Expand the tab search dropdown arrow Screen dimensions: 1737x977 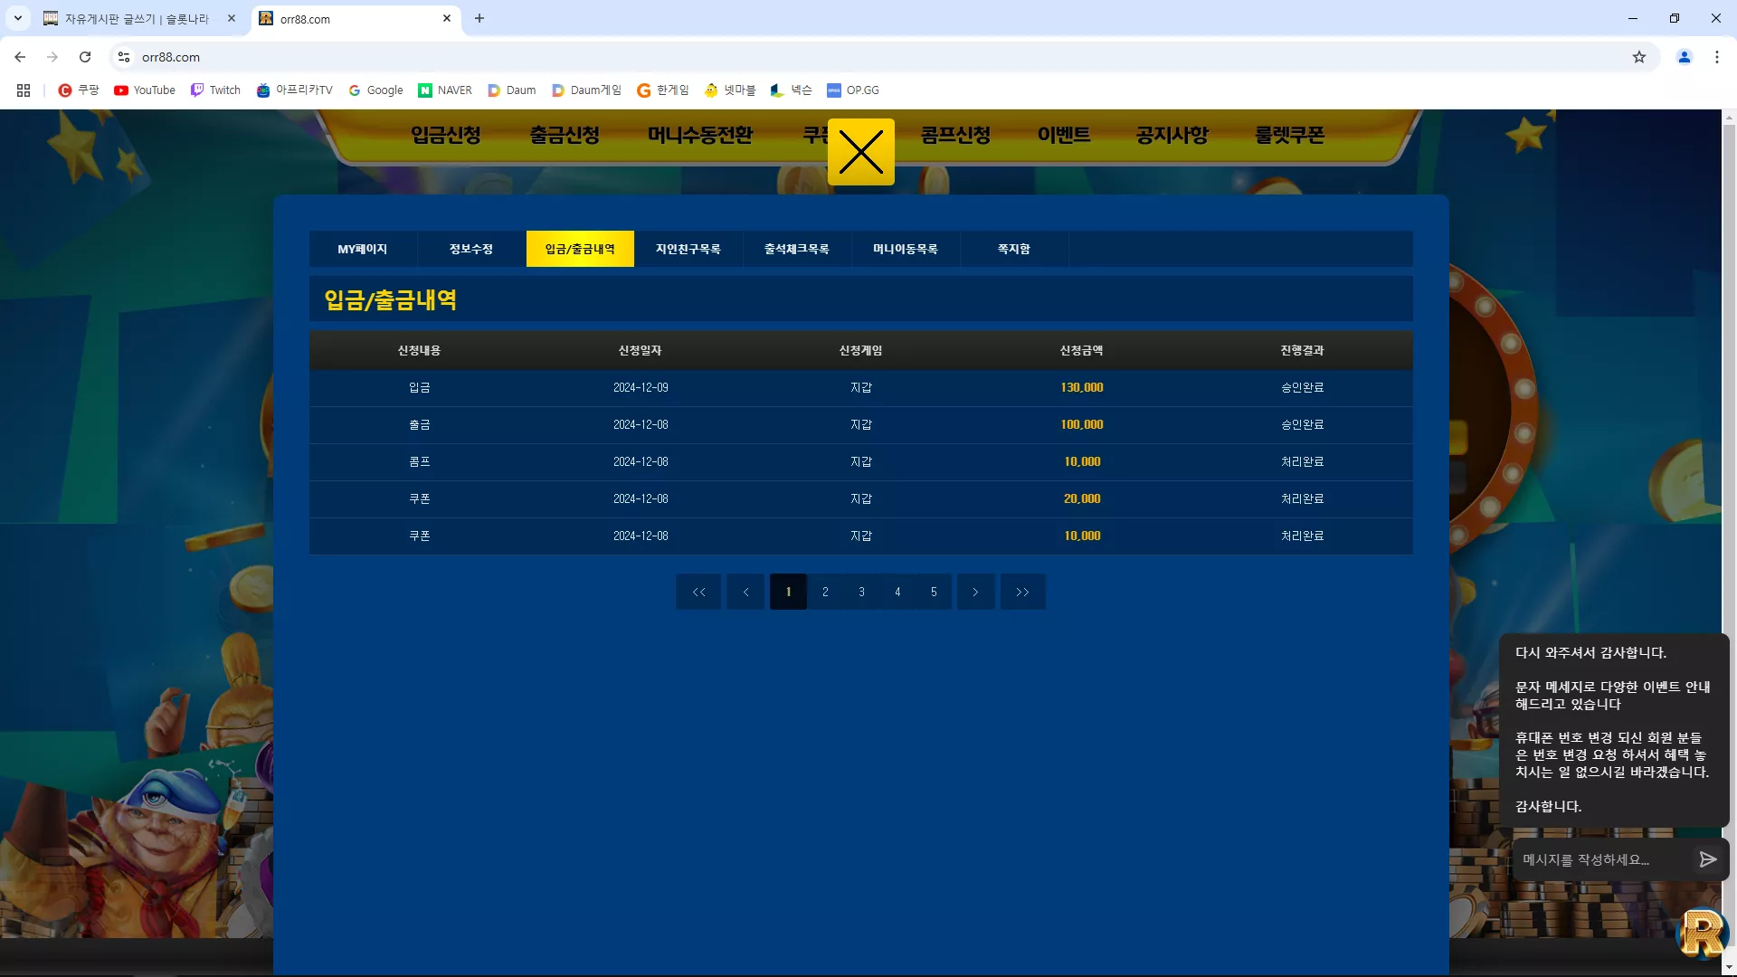(x=17, y=18)
